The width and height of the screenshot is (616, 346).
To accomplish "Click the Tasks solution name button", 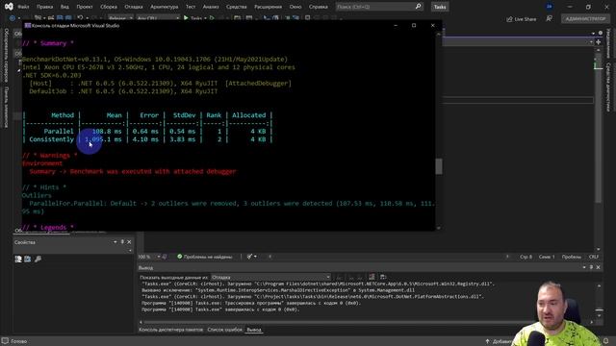I will tap(440, 7).
